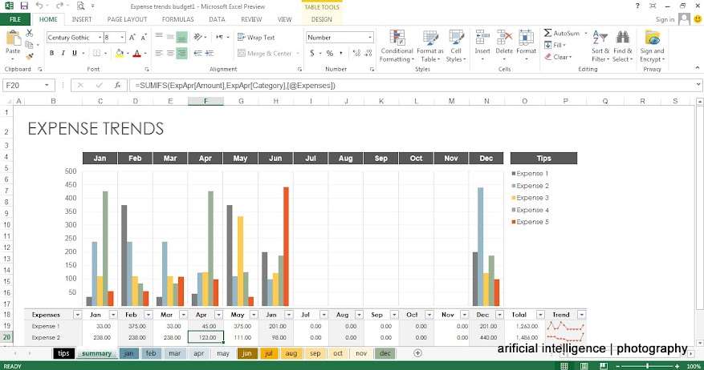Increase font size with the large A icon
Viewport: 704px width, 370px height.
132,38
